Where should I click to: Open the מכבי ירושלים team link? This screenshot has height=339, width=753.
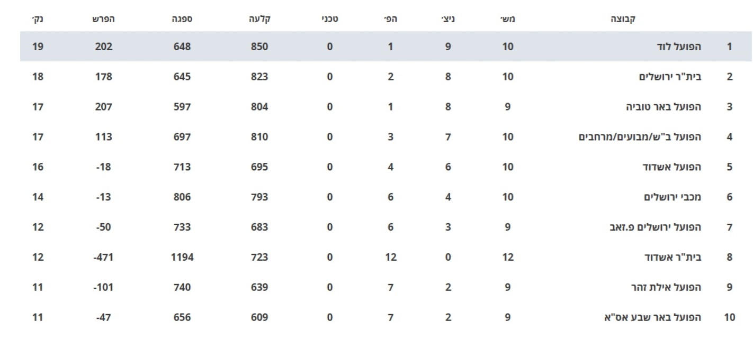point(673,197)
